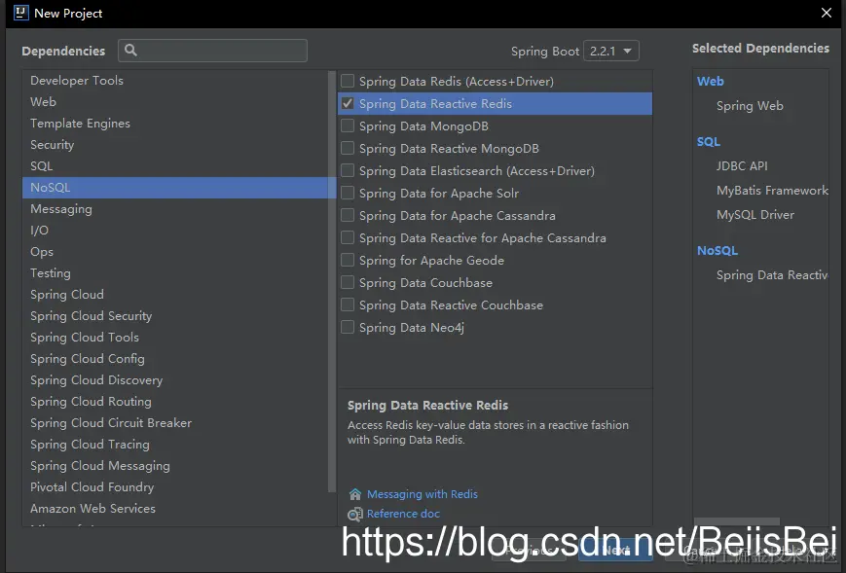
Task: Select Template Engines category
Action: pyautogui.click(x=175, y=123)
